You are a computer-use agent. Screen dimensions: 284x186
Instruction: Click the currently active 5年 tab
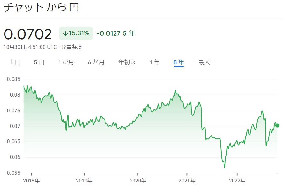coord(179,62)
